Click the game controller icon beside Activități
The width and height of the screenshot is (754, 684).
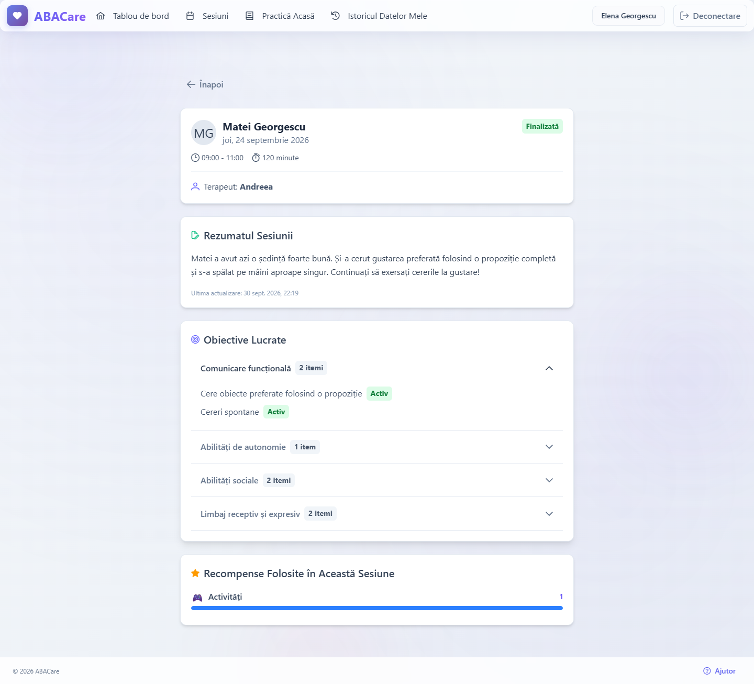[x=197, y=598]
